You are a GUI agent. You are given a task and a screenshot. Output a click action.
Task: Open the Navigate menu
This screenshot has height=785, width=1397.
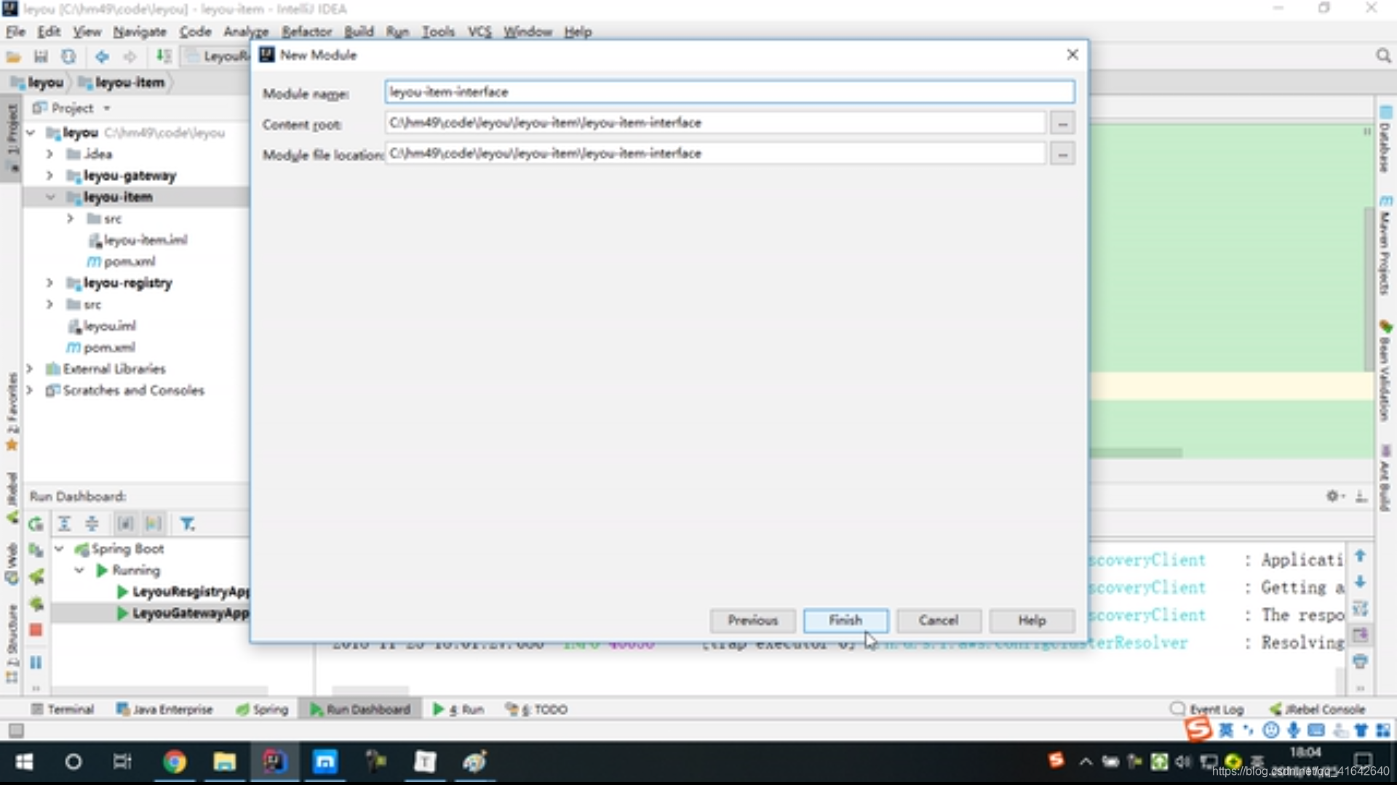point(140,31)
